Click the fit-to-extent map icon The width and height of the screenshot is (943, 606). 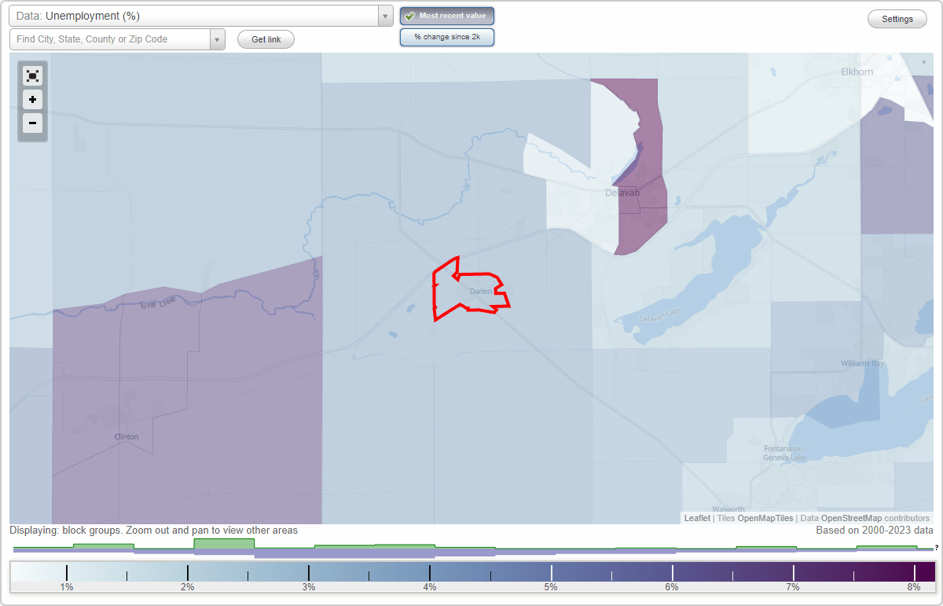tap(32, 75)
